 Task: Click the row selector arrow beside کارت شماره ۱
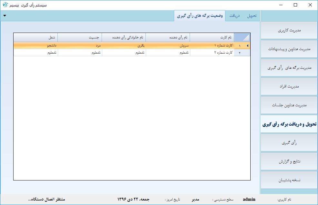[x=248, y=46]
